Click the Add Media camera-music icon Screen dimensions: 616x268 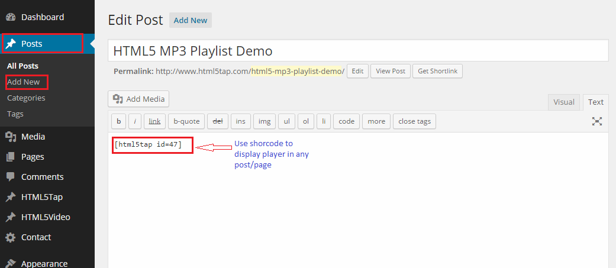point(118,99)
